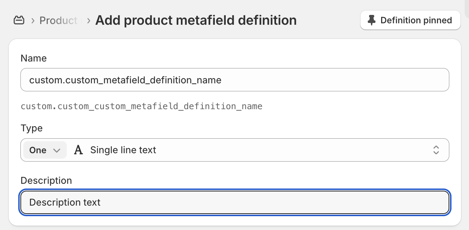Open the One value-count dropdown

tap(45, 150)
